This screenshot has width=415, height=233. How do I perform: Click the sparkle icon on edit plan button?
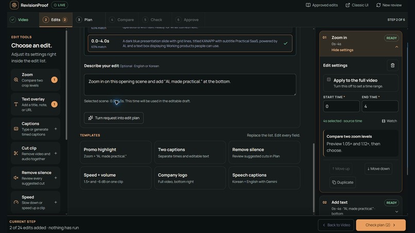click(91, 118)
